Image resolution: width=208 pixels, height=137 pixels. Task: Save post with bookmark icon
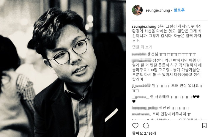[x=204, y=125]
